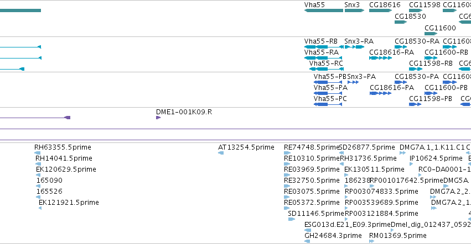The width and height of the screenshot is (471, 244).
Task: Select the Snx3 gene feature
Action: (x=354, y=10)
